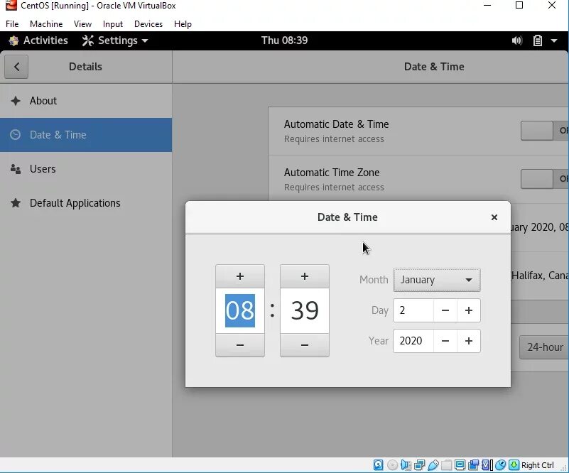
Task: Open the Month dropdown showing January
Action: 437,280
